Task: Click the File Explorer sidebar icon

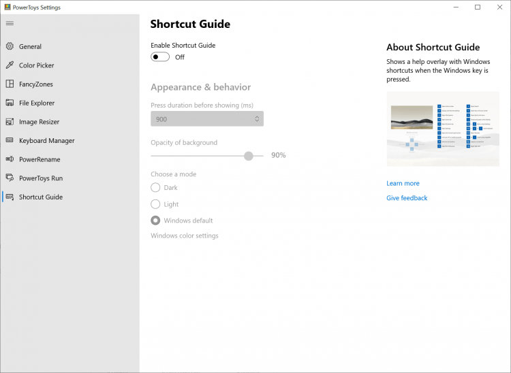Action: pos(10,103)
